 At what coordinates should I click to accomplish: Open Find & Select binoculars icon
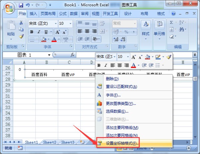181,29
